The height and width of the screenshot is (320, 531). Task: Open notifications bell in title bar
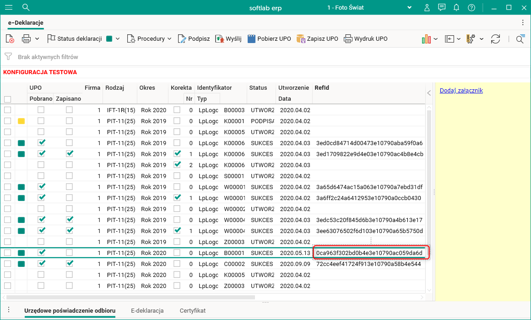pos(456,7)
